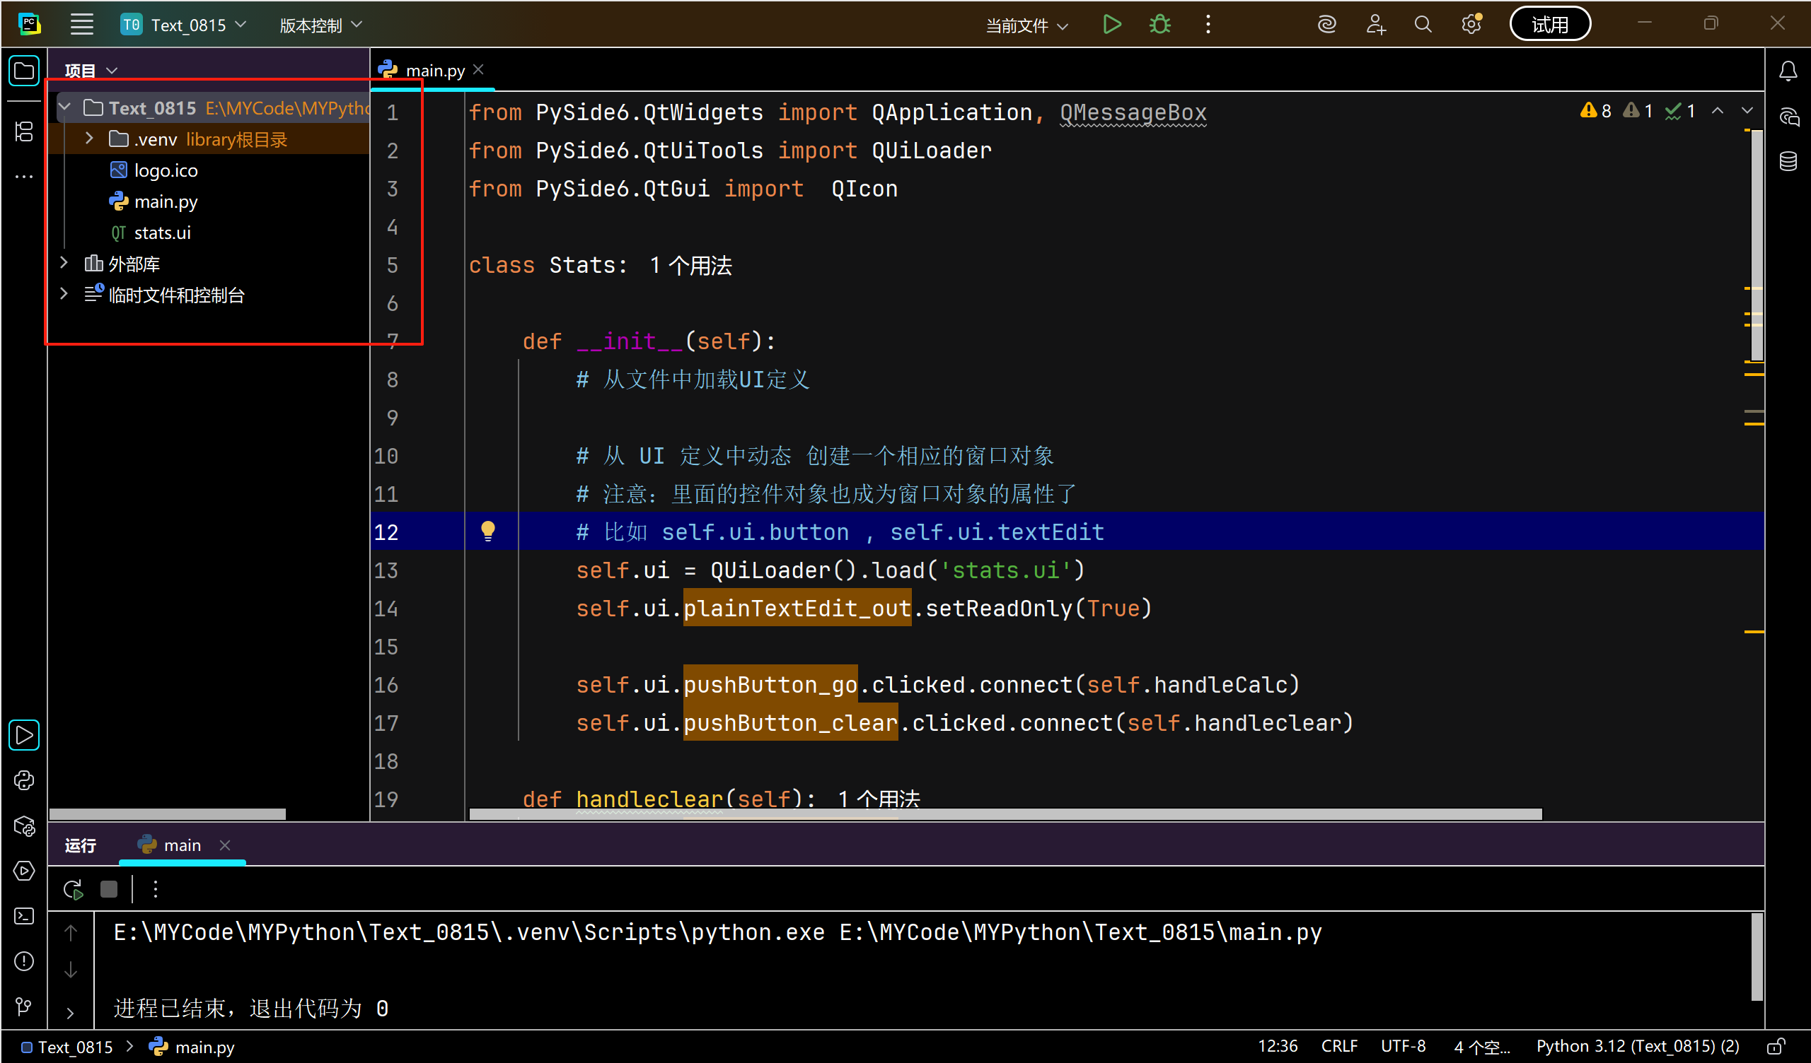Open the Git version control tool icon

point(24,1006)
